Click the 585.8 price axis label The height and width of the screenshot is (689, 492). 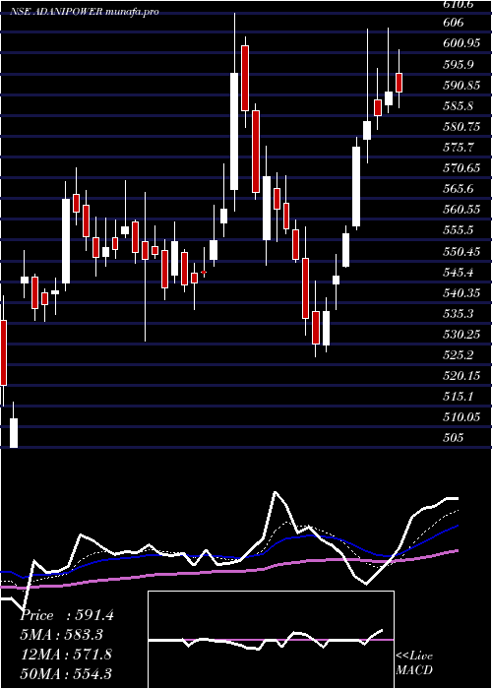coord(458,106)
